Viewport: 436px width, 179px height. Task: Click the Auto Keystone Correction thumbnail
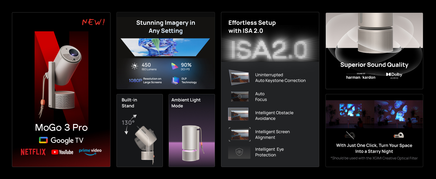point(239,78)
